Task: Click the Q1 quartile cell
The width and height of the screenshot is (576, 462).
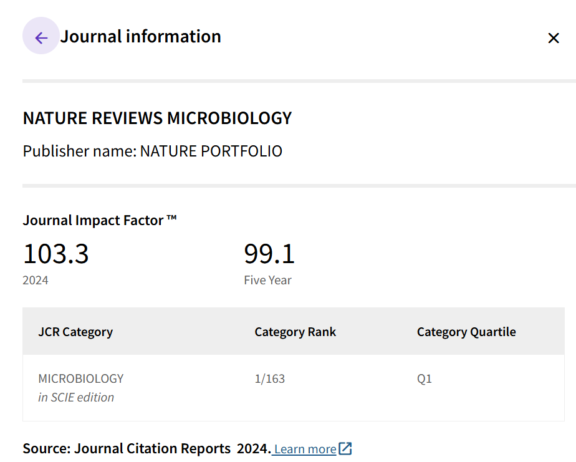Action: 425,378
